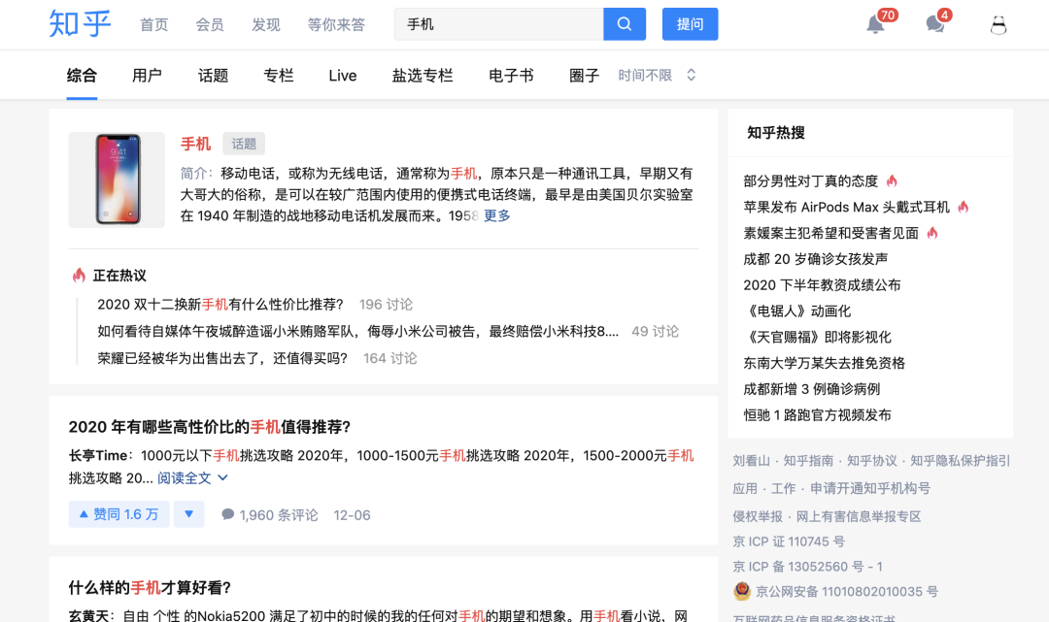The height and width of the screenshot is (622, 1049).
Task: Open 会员 in top navigation
Action: (210, 24)
